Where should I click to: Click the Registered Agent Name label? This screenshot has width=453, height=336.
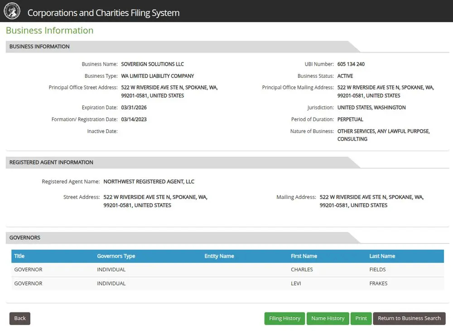pyautogui.click(x=71, y=181)
